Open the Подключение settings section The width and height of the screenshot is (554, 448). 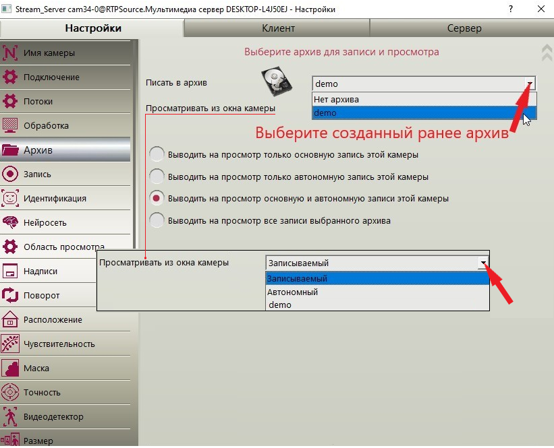[65, 77]
